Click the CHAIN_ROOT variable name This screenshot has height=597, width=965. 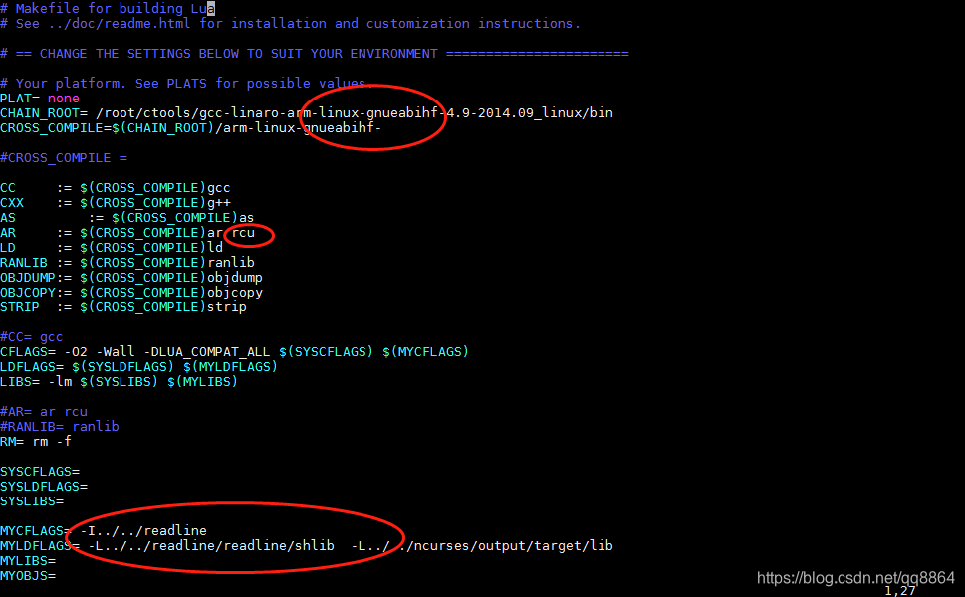point(40,112)
